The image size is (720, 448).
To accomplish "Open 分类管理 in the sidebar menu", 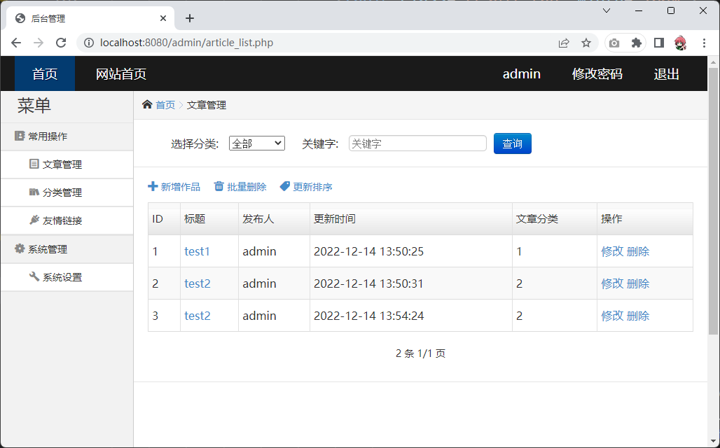I will click(62, 192).
